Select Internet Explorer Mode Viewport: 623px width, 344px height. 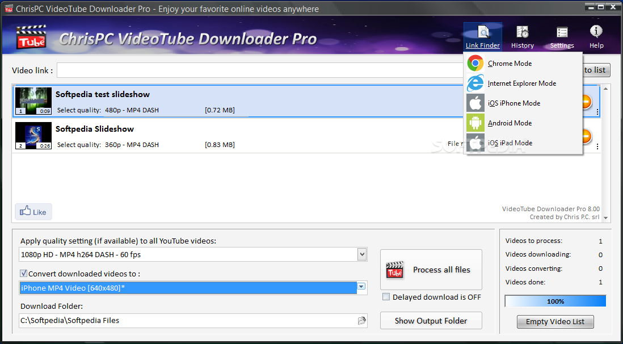click(522, 83)
